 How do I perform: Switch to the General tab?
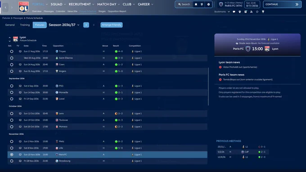click(10, 25)
